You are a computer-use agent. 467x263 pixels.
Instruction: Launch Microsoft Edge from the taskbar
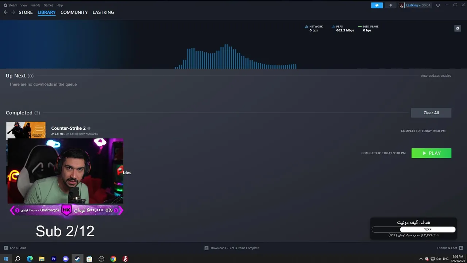pyautogui.click(x=30, y=259)
